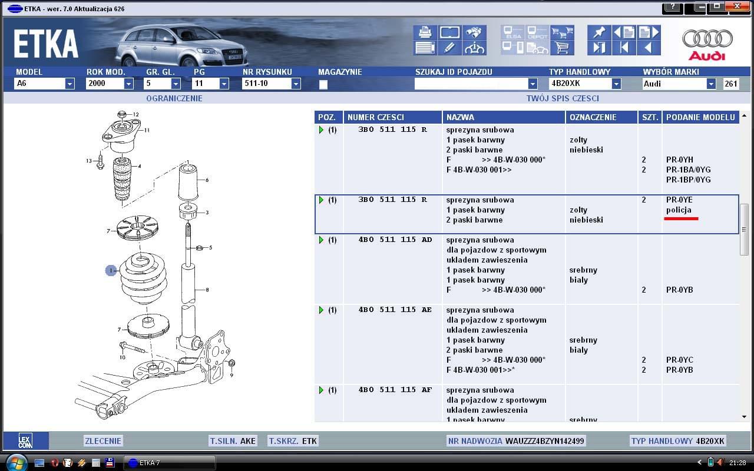Click the SZT. column header
The width and height of the screenshot is (754, 471).
coord(650,117)
